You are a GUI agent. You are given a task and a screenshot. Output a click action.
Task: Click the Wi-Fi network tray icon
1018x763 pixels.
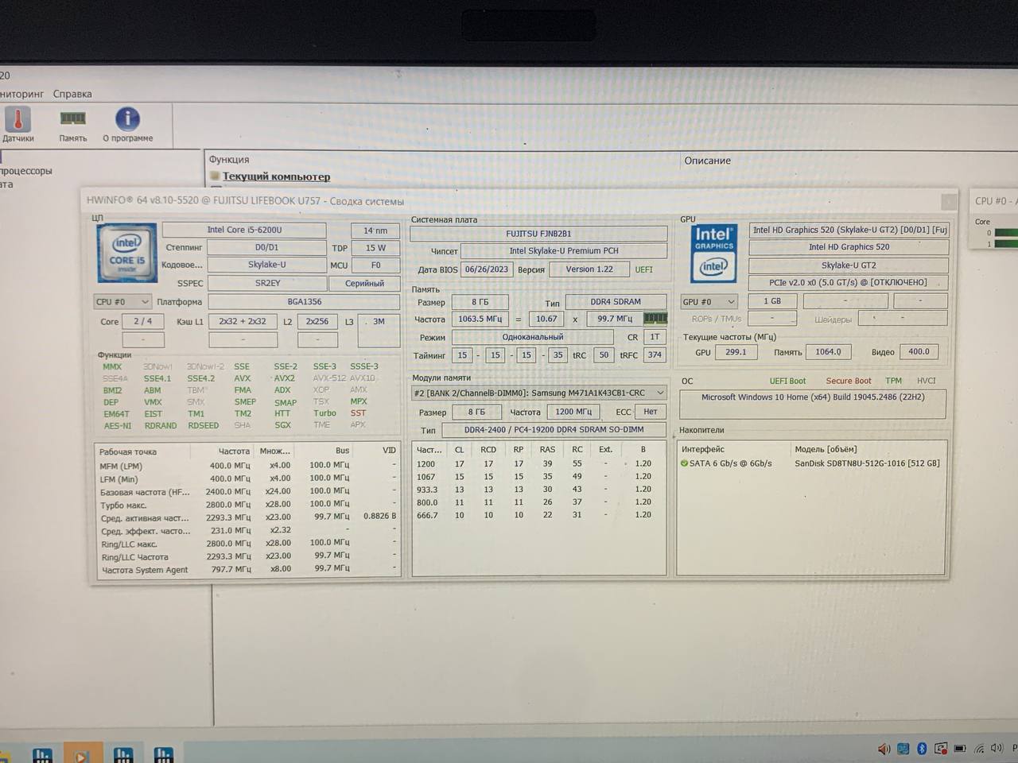point(979,749)
